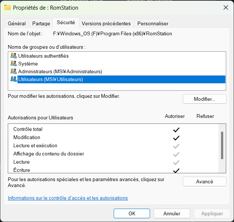Open the Versions précédentes tab
This screenshot has height=222, width=234.
coord(106,23)
